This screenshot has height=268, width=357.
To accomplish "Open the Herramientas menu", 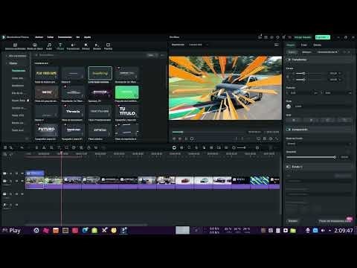I will [65, 37].
